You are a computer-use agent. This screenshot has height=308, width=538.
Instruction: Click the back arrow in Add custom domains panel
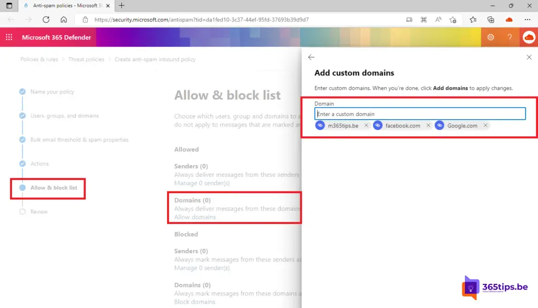tap(312, 57)
